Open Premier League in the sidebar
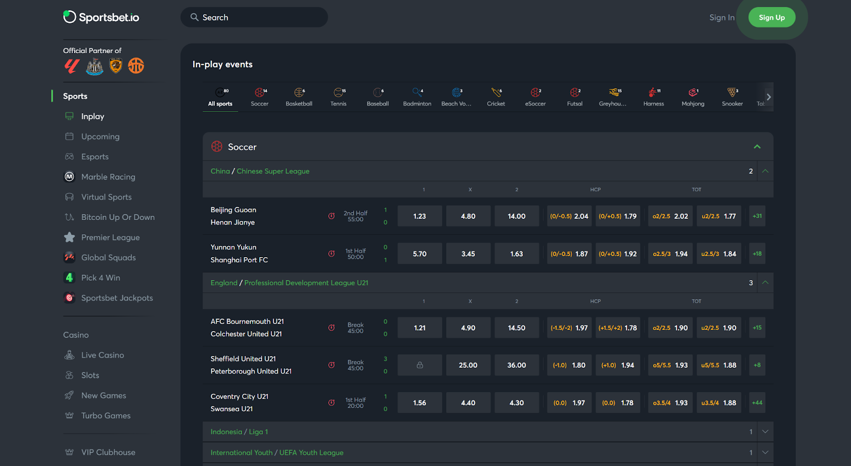851x466 pixels. (110, 238)
